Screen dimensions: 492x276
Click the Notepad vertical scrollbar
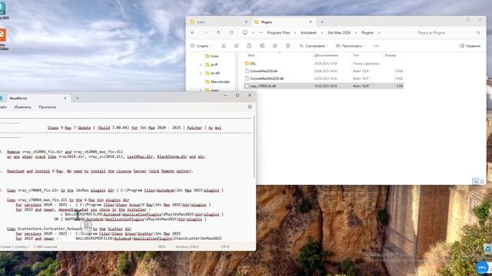[x=254, y=147]
